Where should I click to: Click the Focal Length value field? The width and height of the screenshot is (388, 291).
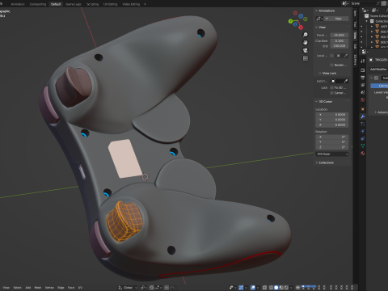pyautogui.click(x=339, y=35)
